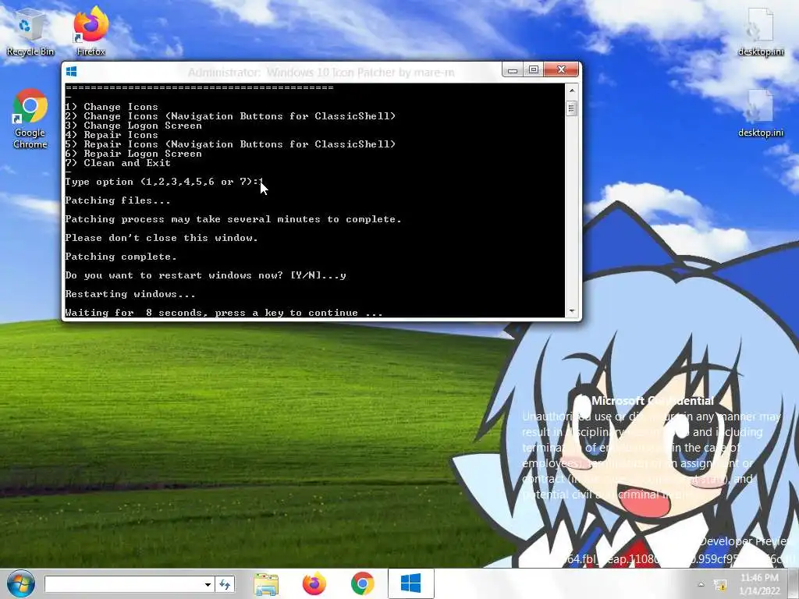
Task: Click the 'Patching complete.' line
Action: coord(121,257)
